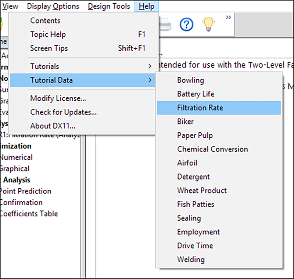Open Contents in the Help menu

pos(45,21)
